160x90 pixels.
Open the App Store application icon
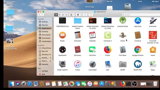tap(138, 20)
